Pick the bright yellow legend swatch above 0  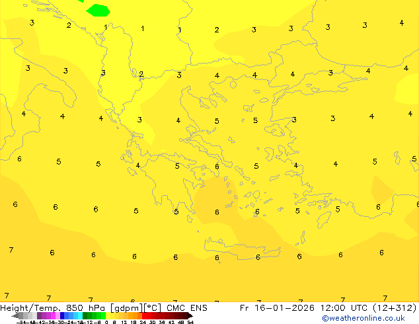coord(108,316)
